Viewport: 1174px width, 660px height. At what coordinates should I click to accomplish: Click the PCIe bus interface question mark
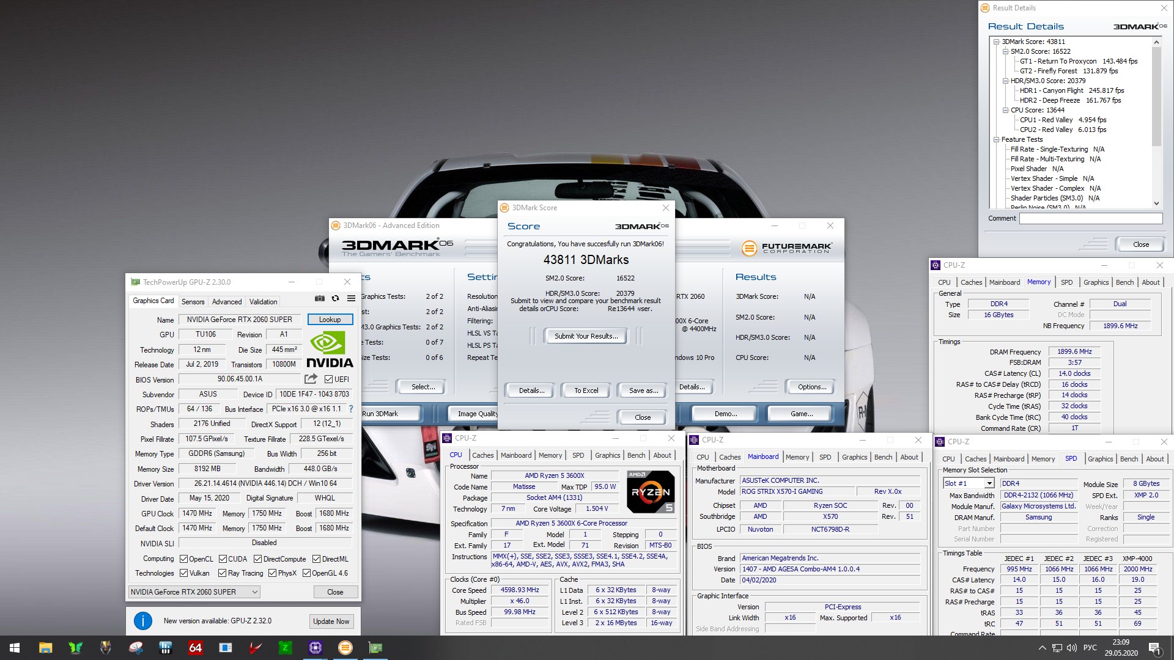(x=351, y=409)
